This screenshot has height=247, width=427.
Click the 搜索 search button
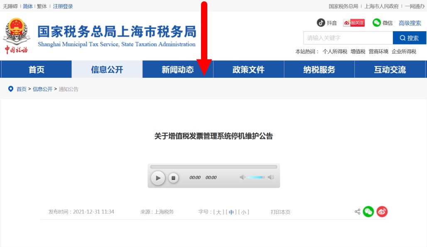pos(409,38)
